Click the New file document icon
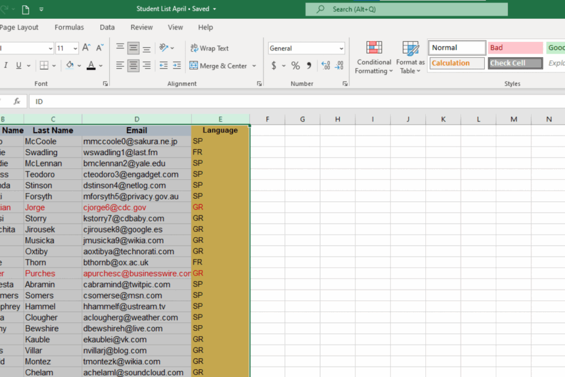565x377 pixels. [26, 9]
